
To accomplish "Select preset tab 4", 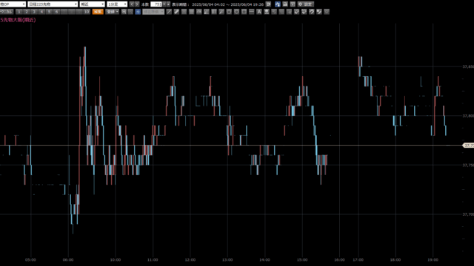I will click(41, 12).
